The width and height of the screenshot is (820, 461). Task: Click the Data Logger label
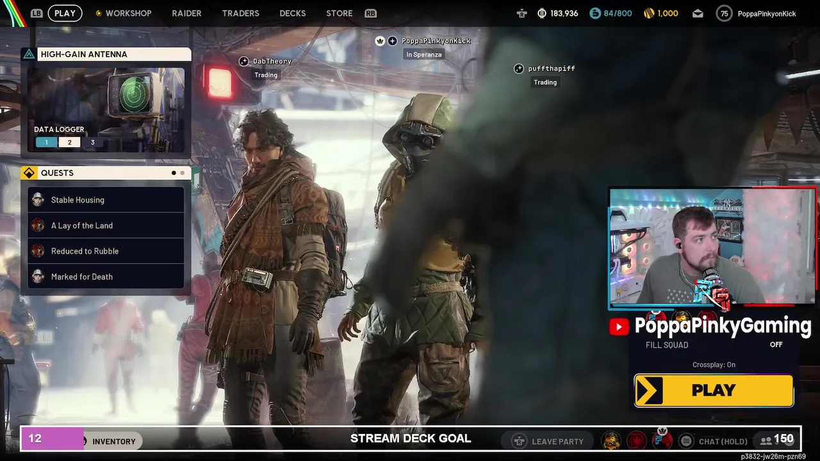pyautogui.click(x=59, y=129)
